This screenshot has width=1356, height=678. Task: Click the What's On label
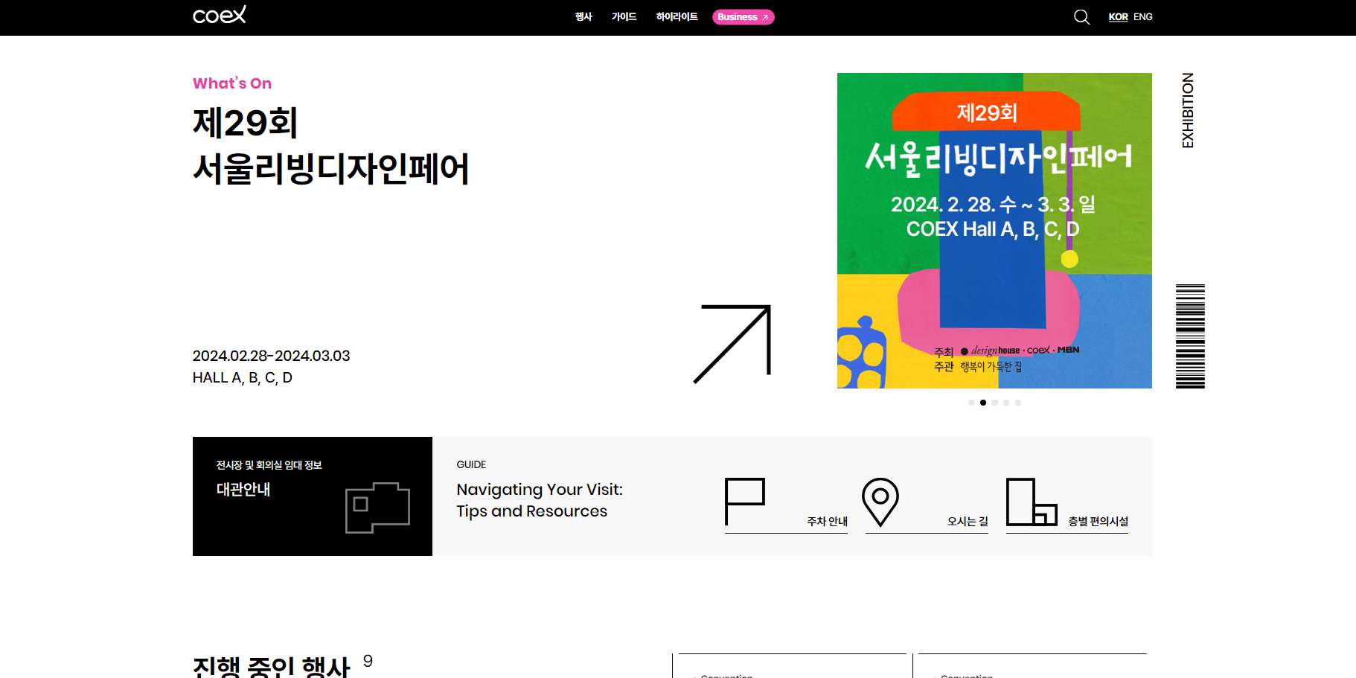232,83
